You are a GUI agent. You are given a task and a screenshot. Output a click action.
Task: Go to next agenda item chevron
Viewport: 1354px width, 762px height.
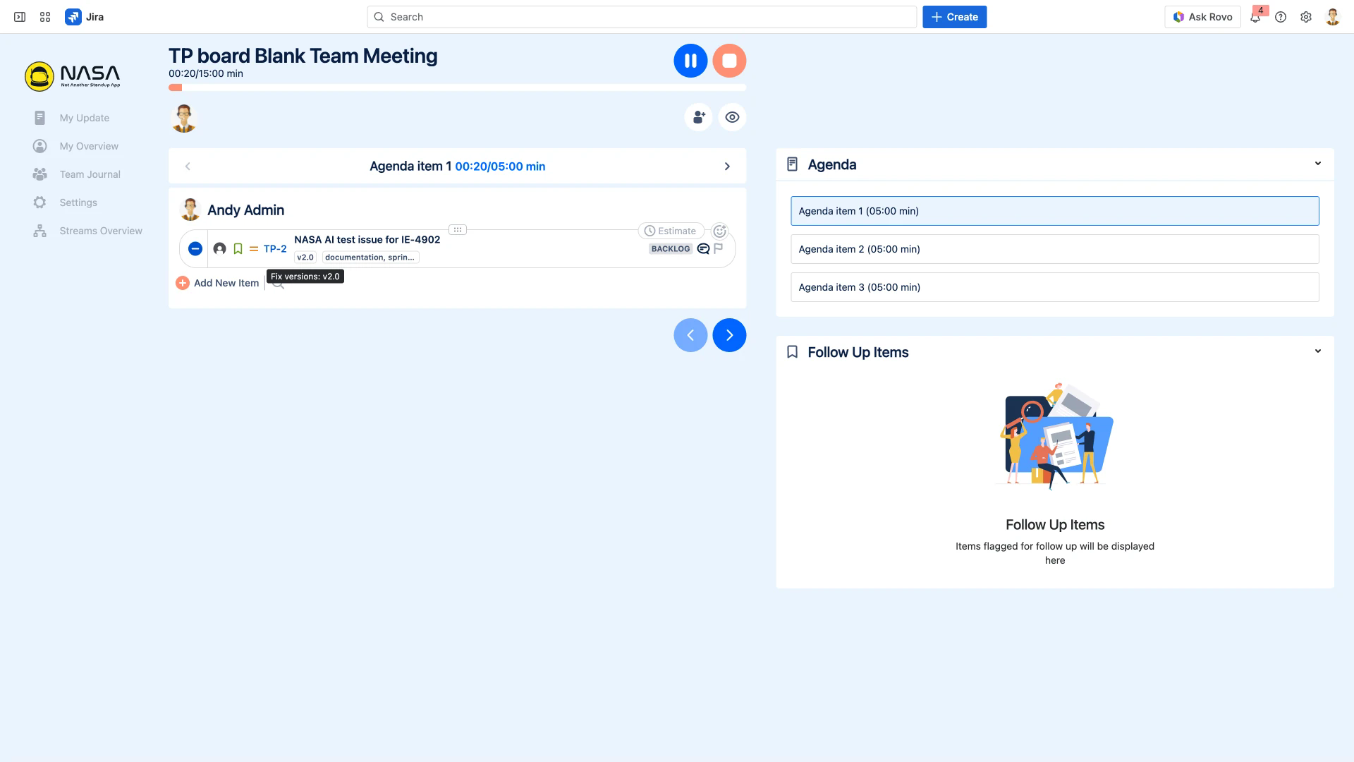(727, 167)
